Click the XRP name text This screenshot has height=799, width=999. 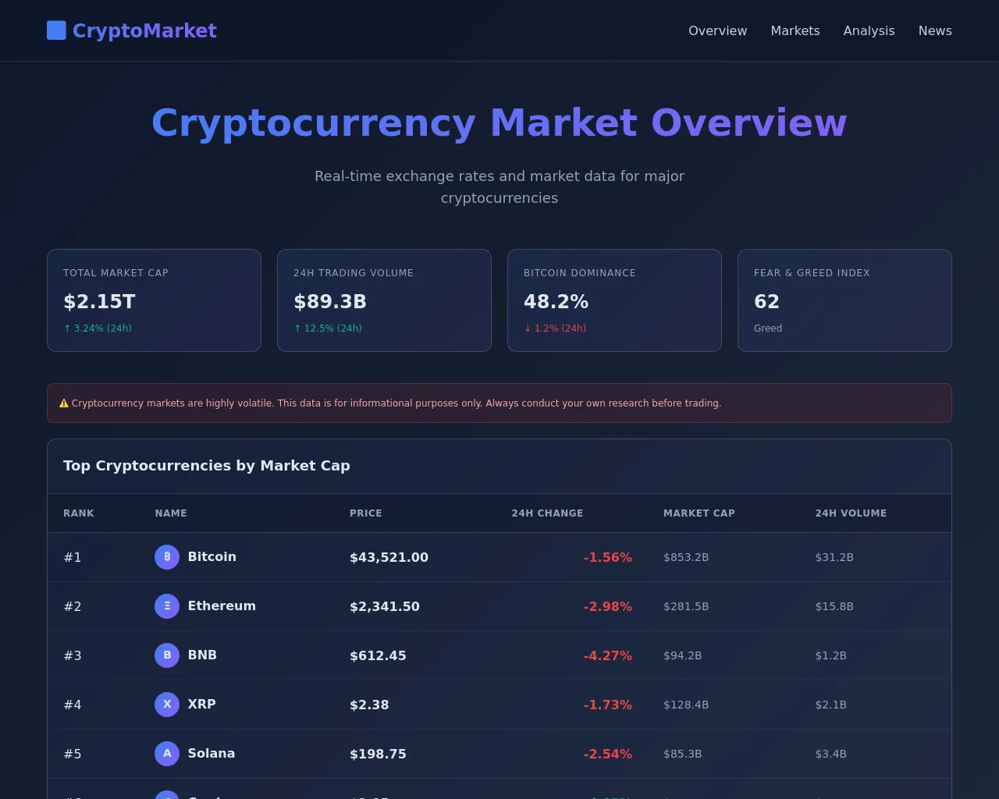pos(201,704)
